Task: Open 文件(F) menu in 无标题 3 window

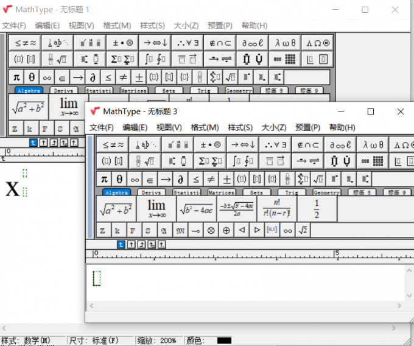Action: [x=102, y=127]
